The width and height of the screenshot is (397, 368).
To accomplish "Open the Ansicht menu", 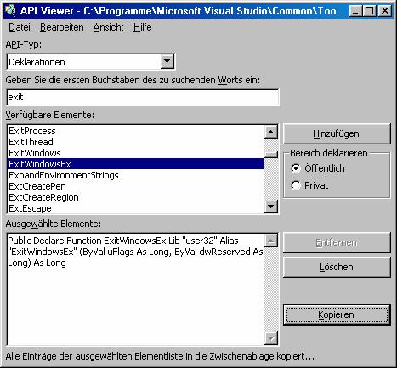I will pyautogui.click(x=108, y=27).
